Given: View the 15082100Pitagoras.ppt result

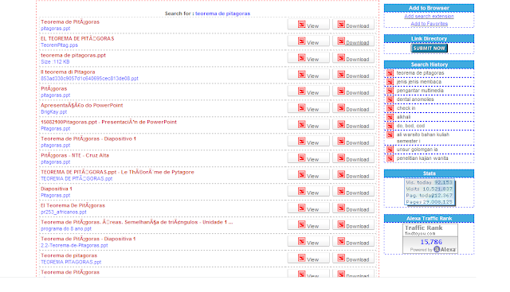Looking at the screenshot, I should (x=308, y=125).
